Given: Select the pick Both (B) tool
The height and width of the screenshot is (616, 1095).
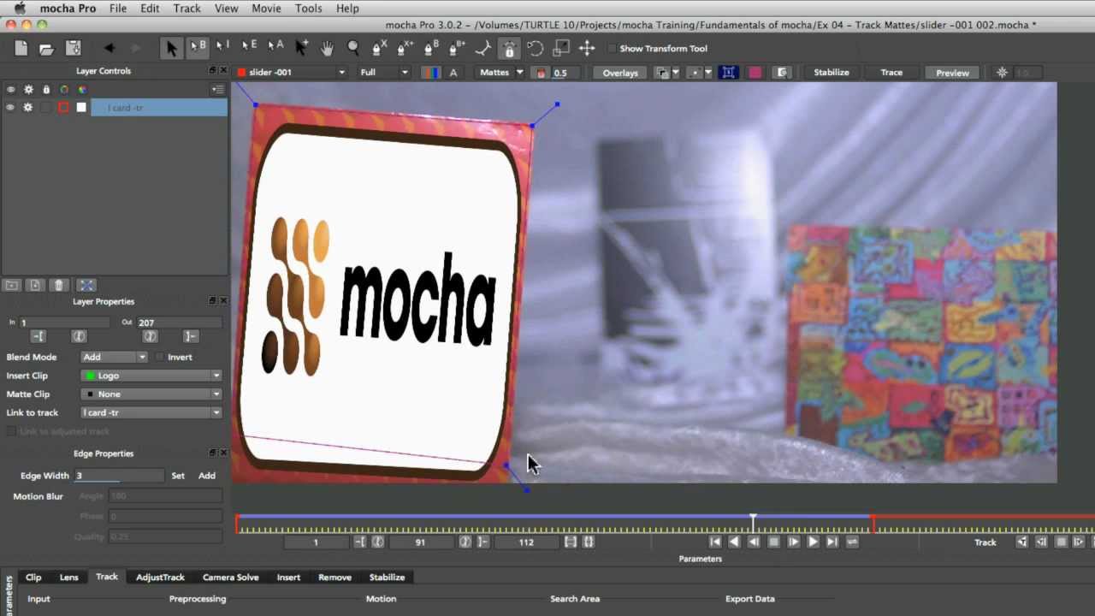Looking at the screenshot, I should click(198, 47).
